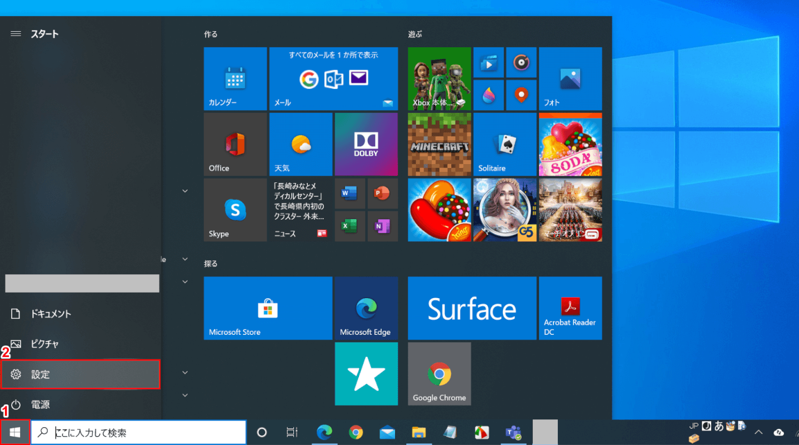Show hidden system tray icons
This screenshot has width=799, height=445.
tap(758, 432)
